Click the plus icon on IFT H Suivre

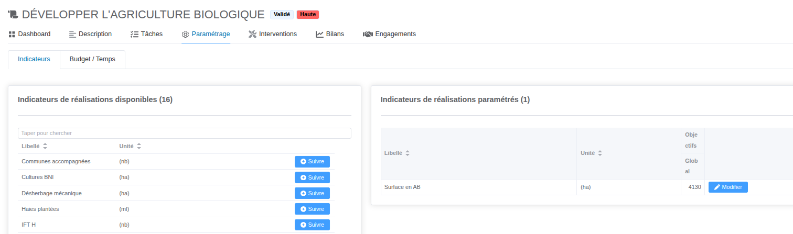(303, 225)
